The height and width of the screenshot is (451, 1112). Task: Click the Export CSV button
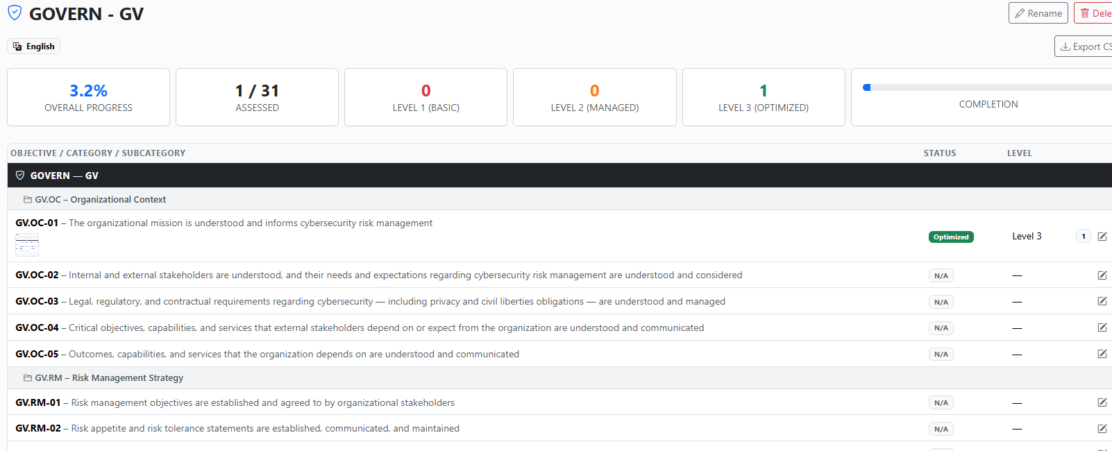click(1084, 46)
